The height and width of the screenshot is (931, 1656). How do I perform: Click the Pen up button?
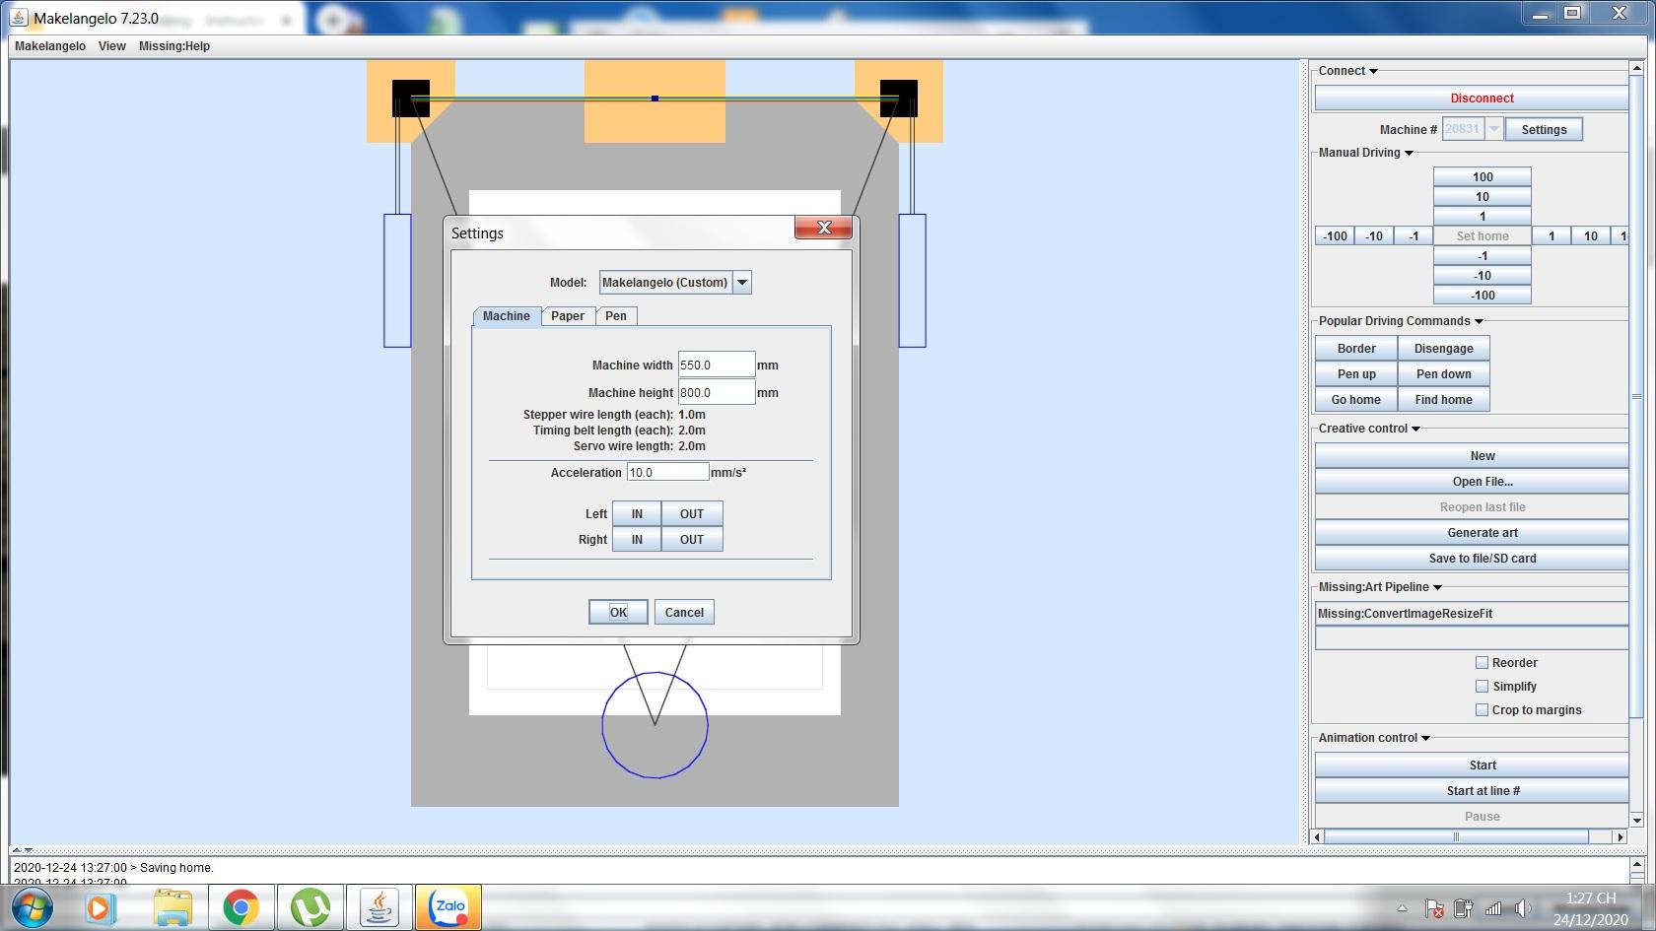click(x=1356, y=374)
